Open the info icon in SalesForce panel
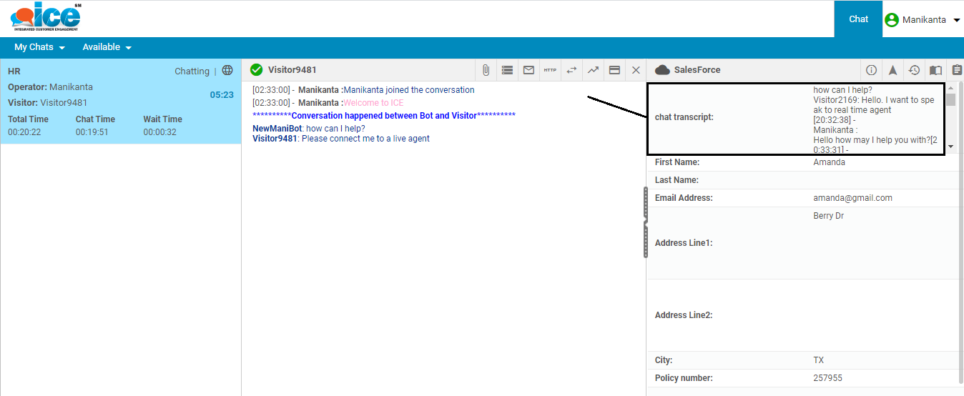 click(x=871, y=70)
